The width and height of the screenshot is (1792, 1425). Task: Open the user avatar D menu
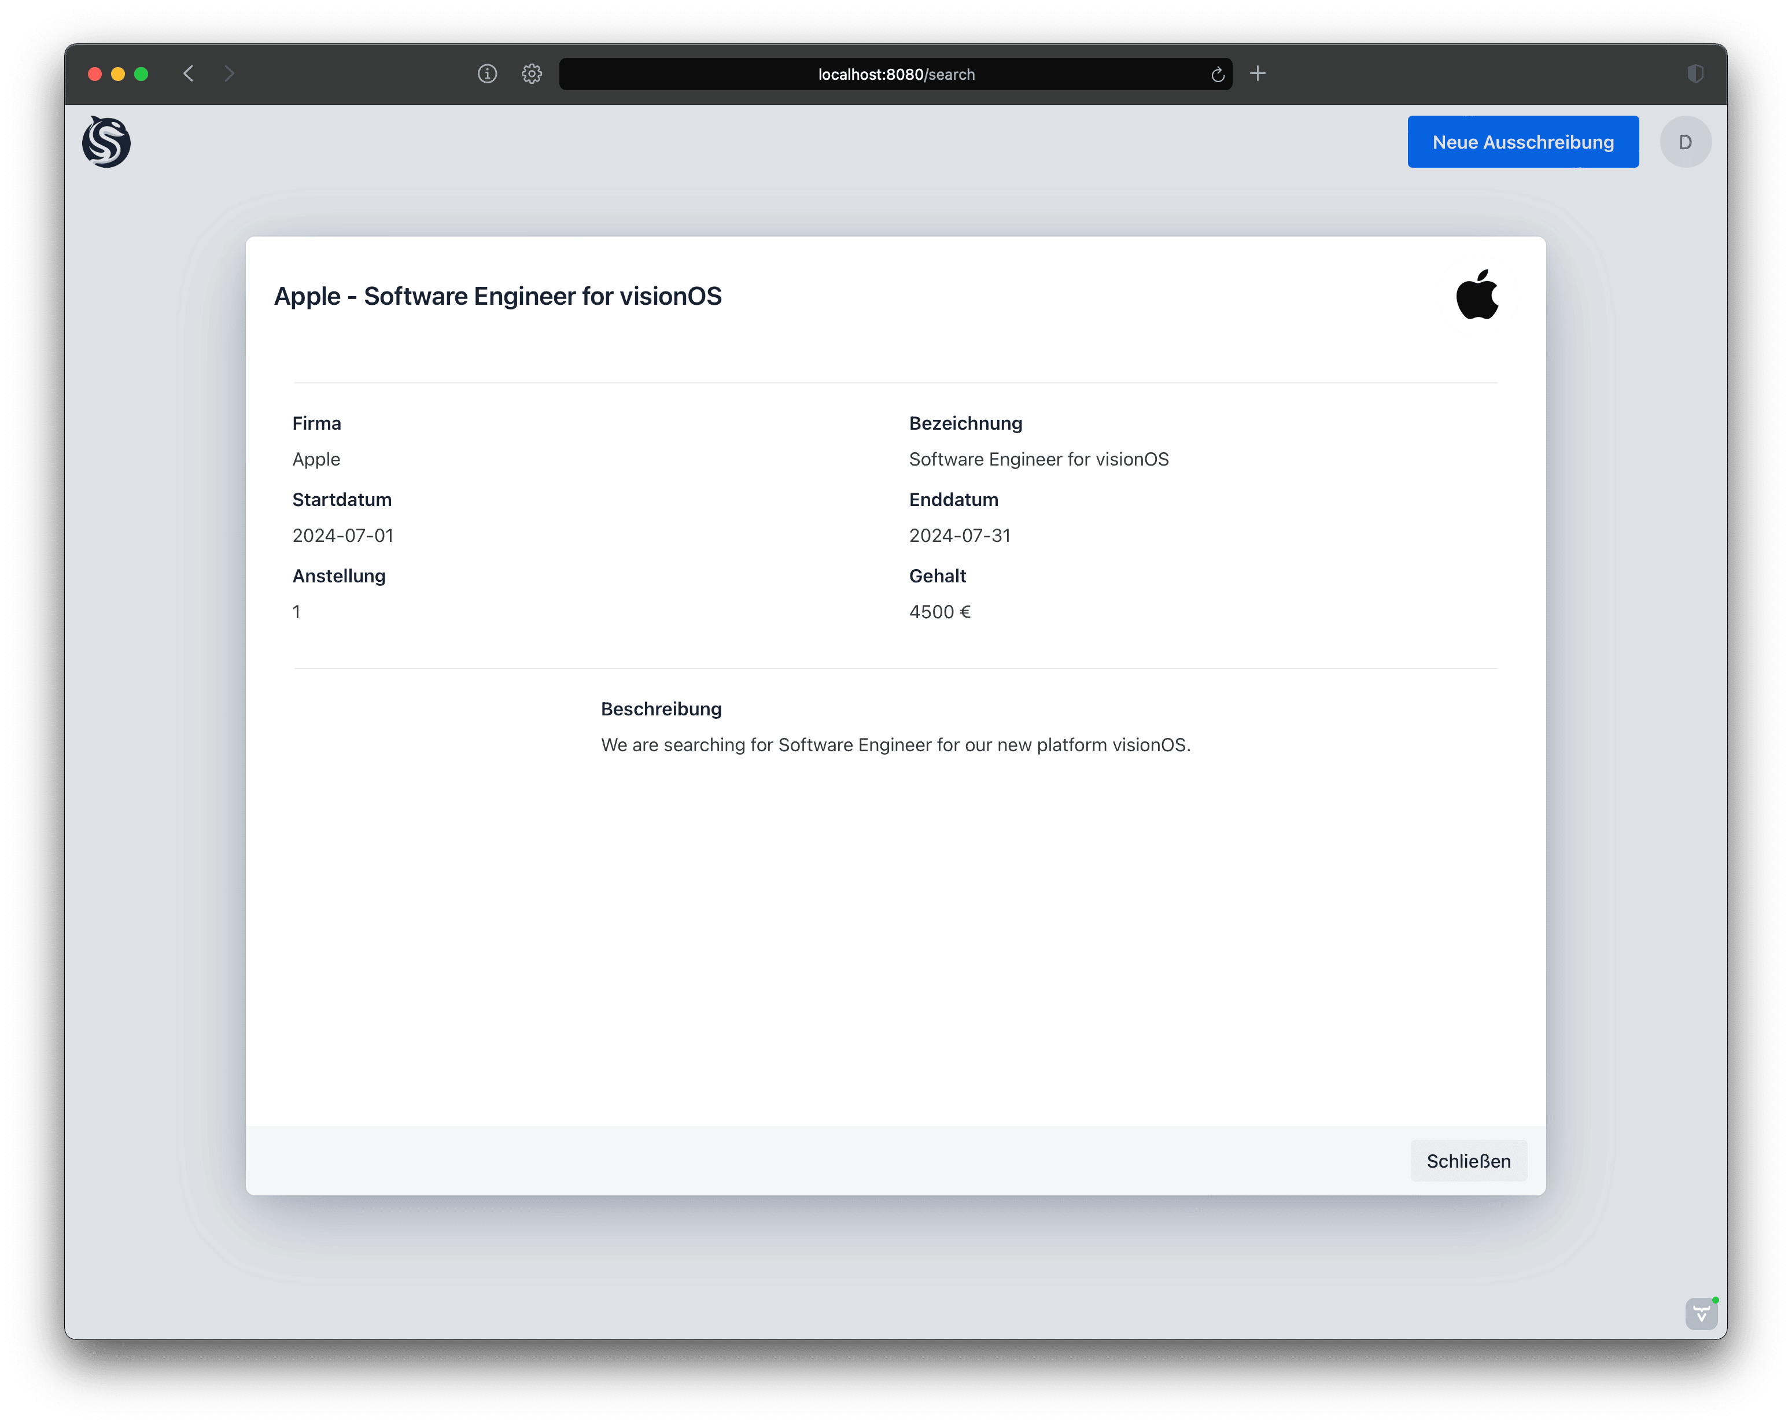point(1685,142)
